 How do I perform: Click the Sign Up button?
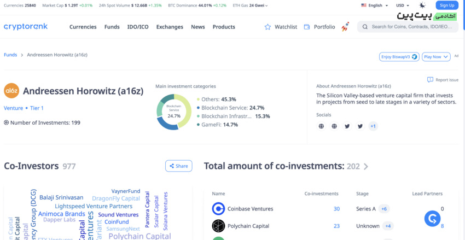click(447, 5)
